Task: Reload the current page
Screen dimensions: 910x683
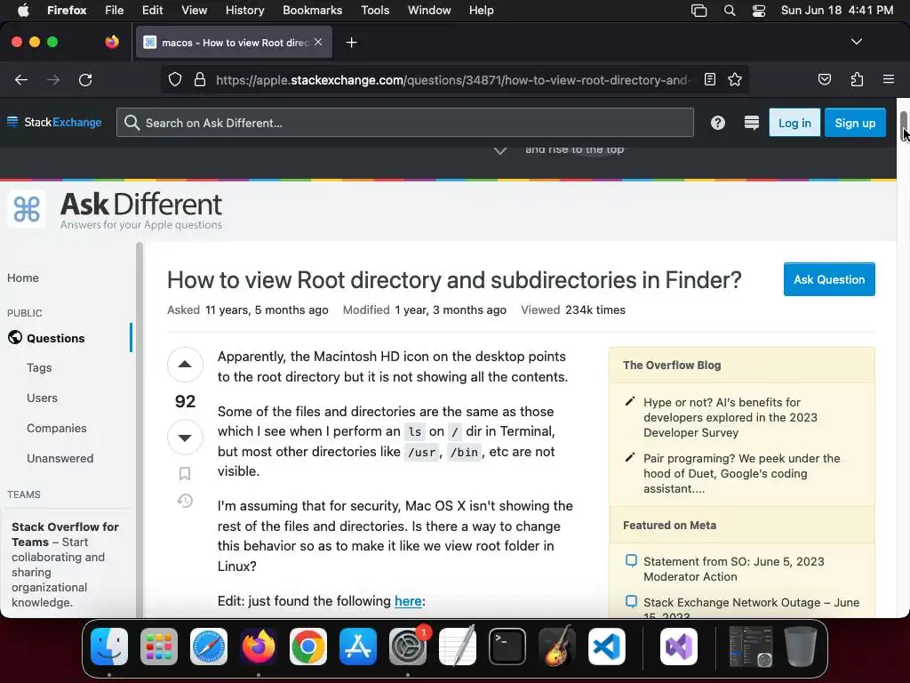Action: (85, 79)
